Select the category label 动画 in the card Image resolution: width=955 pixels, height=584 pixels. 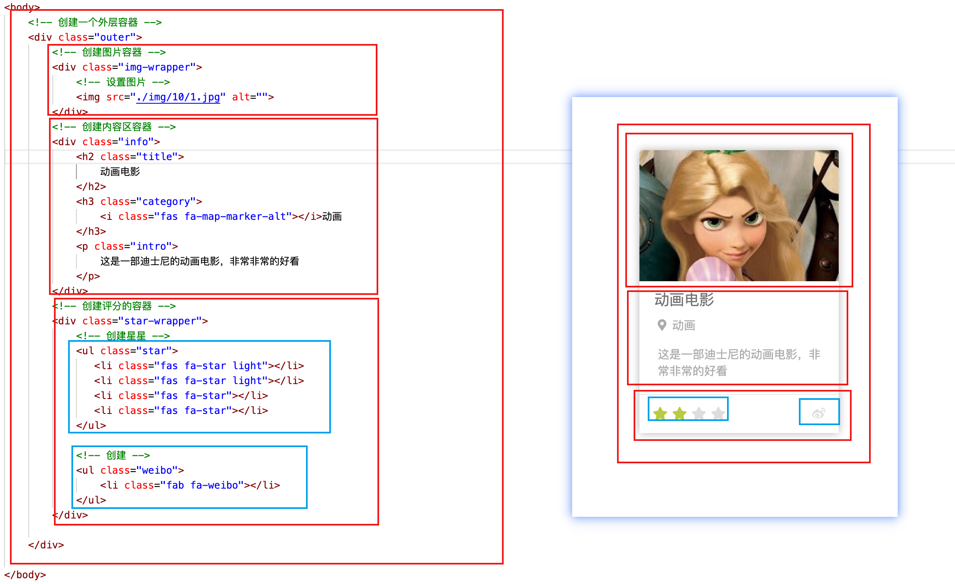pos(683,325)
